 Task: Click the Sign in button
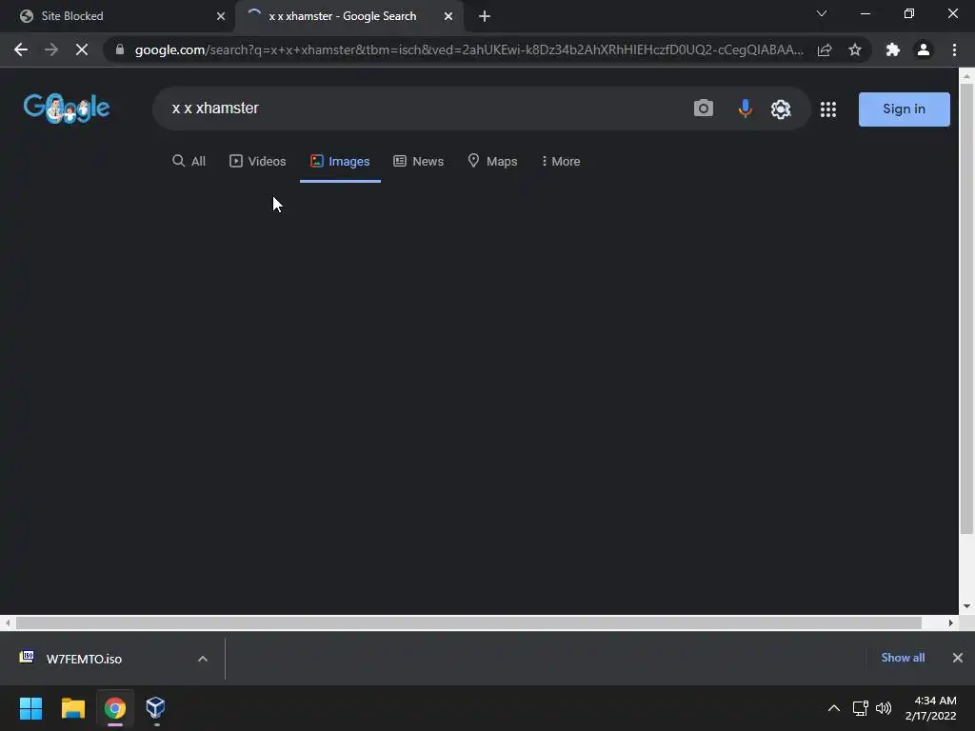click(905, 109)
